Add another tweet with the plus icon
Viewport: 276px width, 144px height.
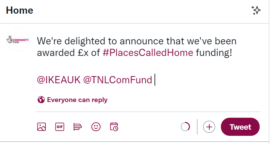(x=209, y=127)
